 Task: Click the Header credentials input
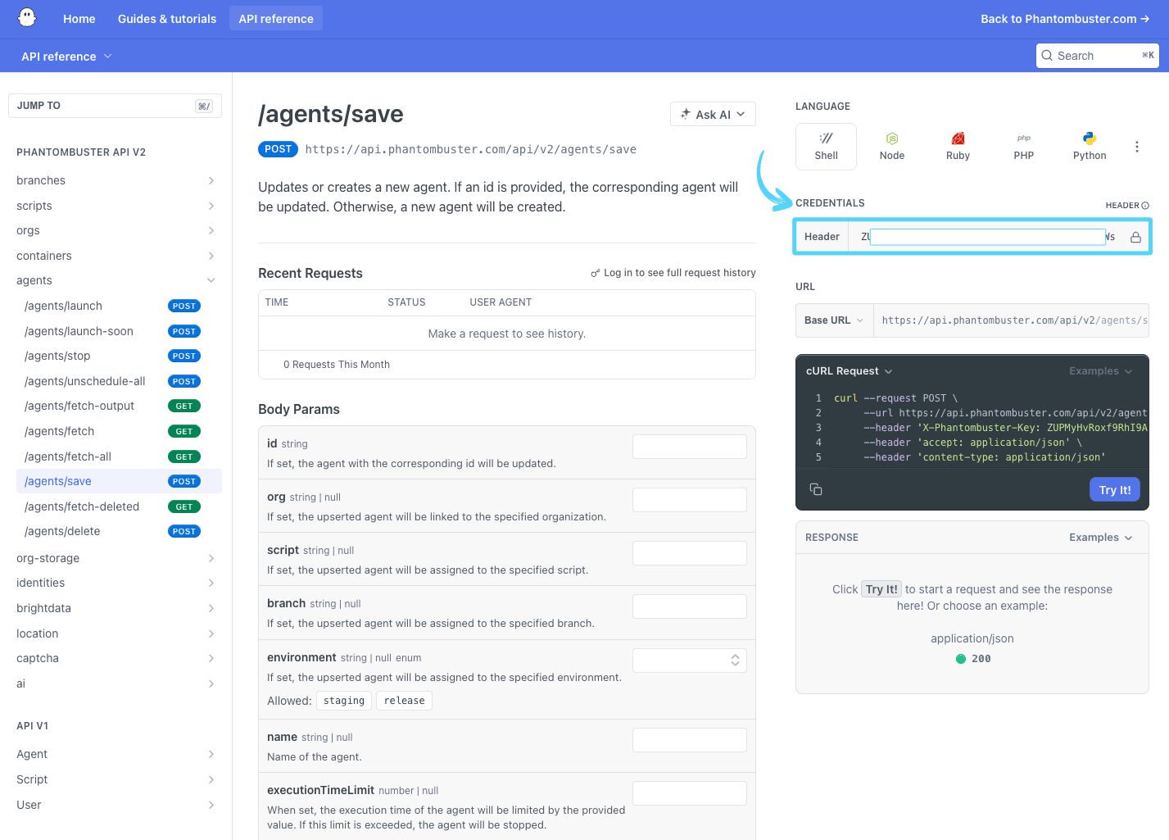[x=987, y=237]
